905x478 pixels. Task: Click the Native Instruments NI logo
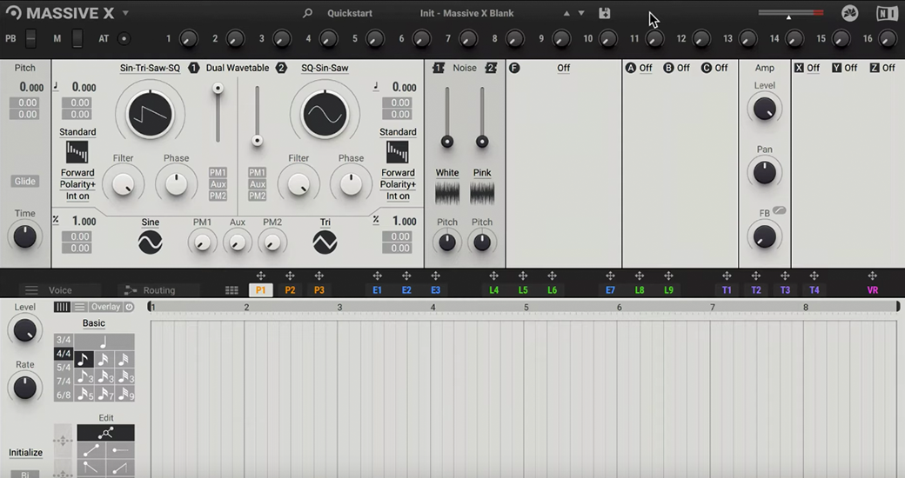click(887, 13)
